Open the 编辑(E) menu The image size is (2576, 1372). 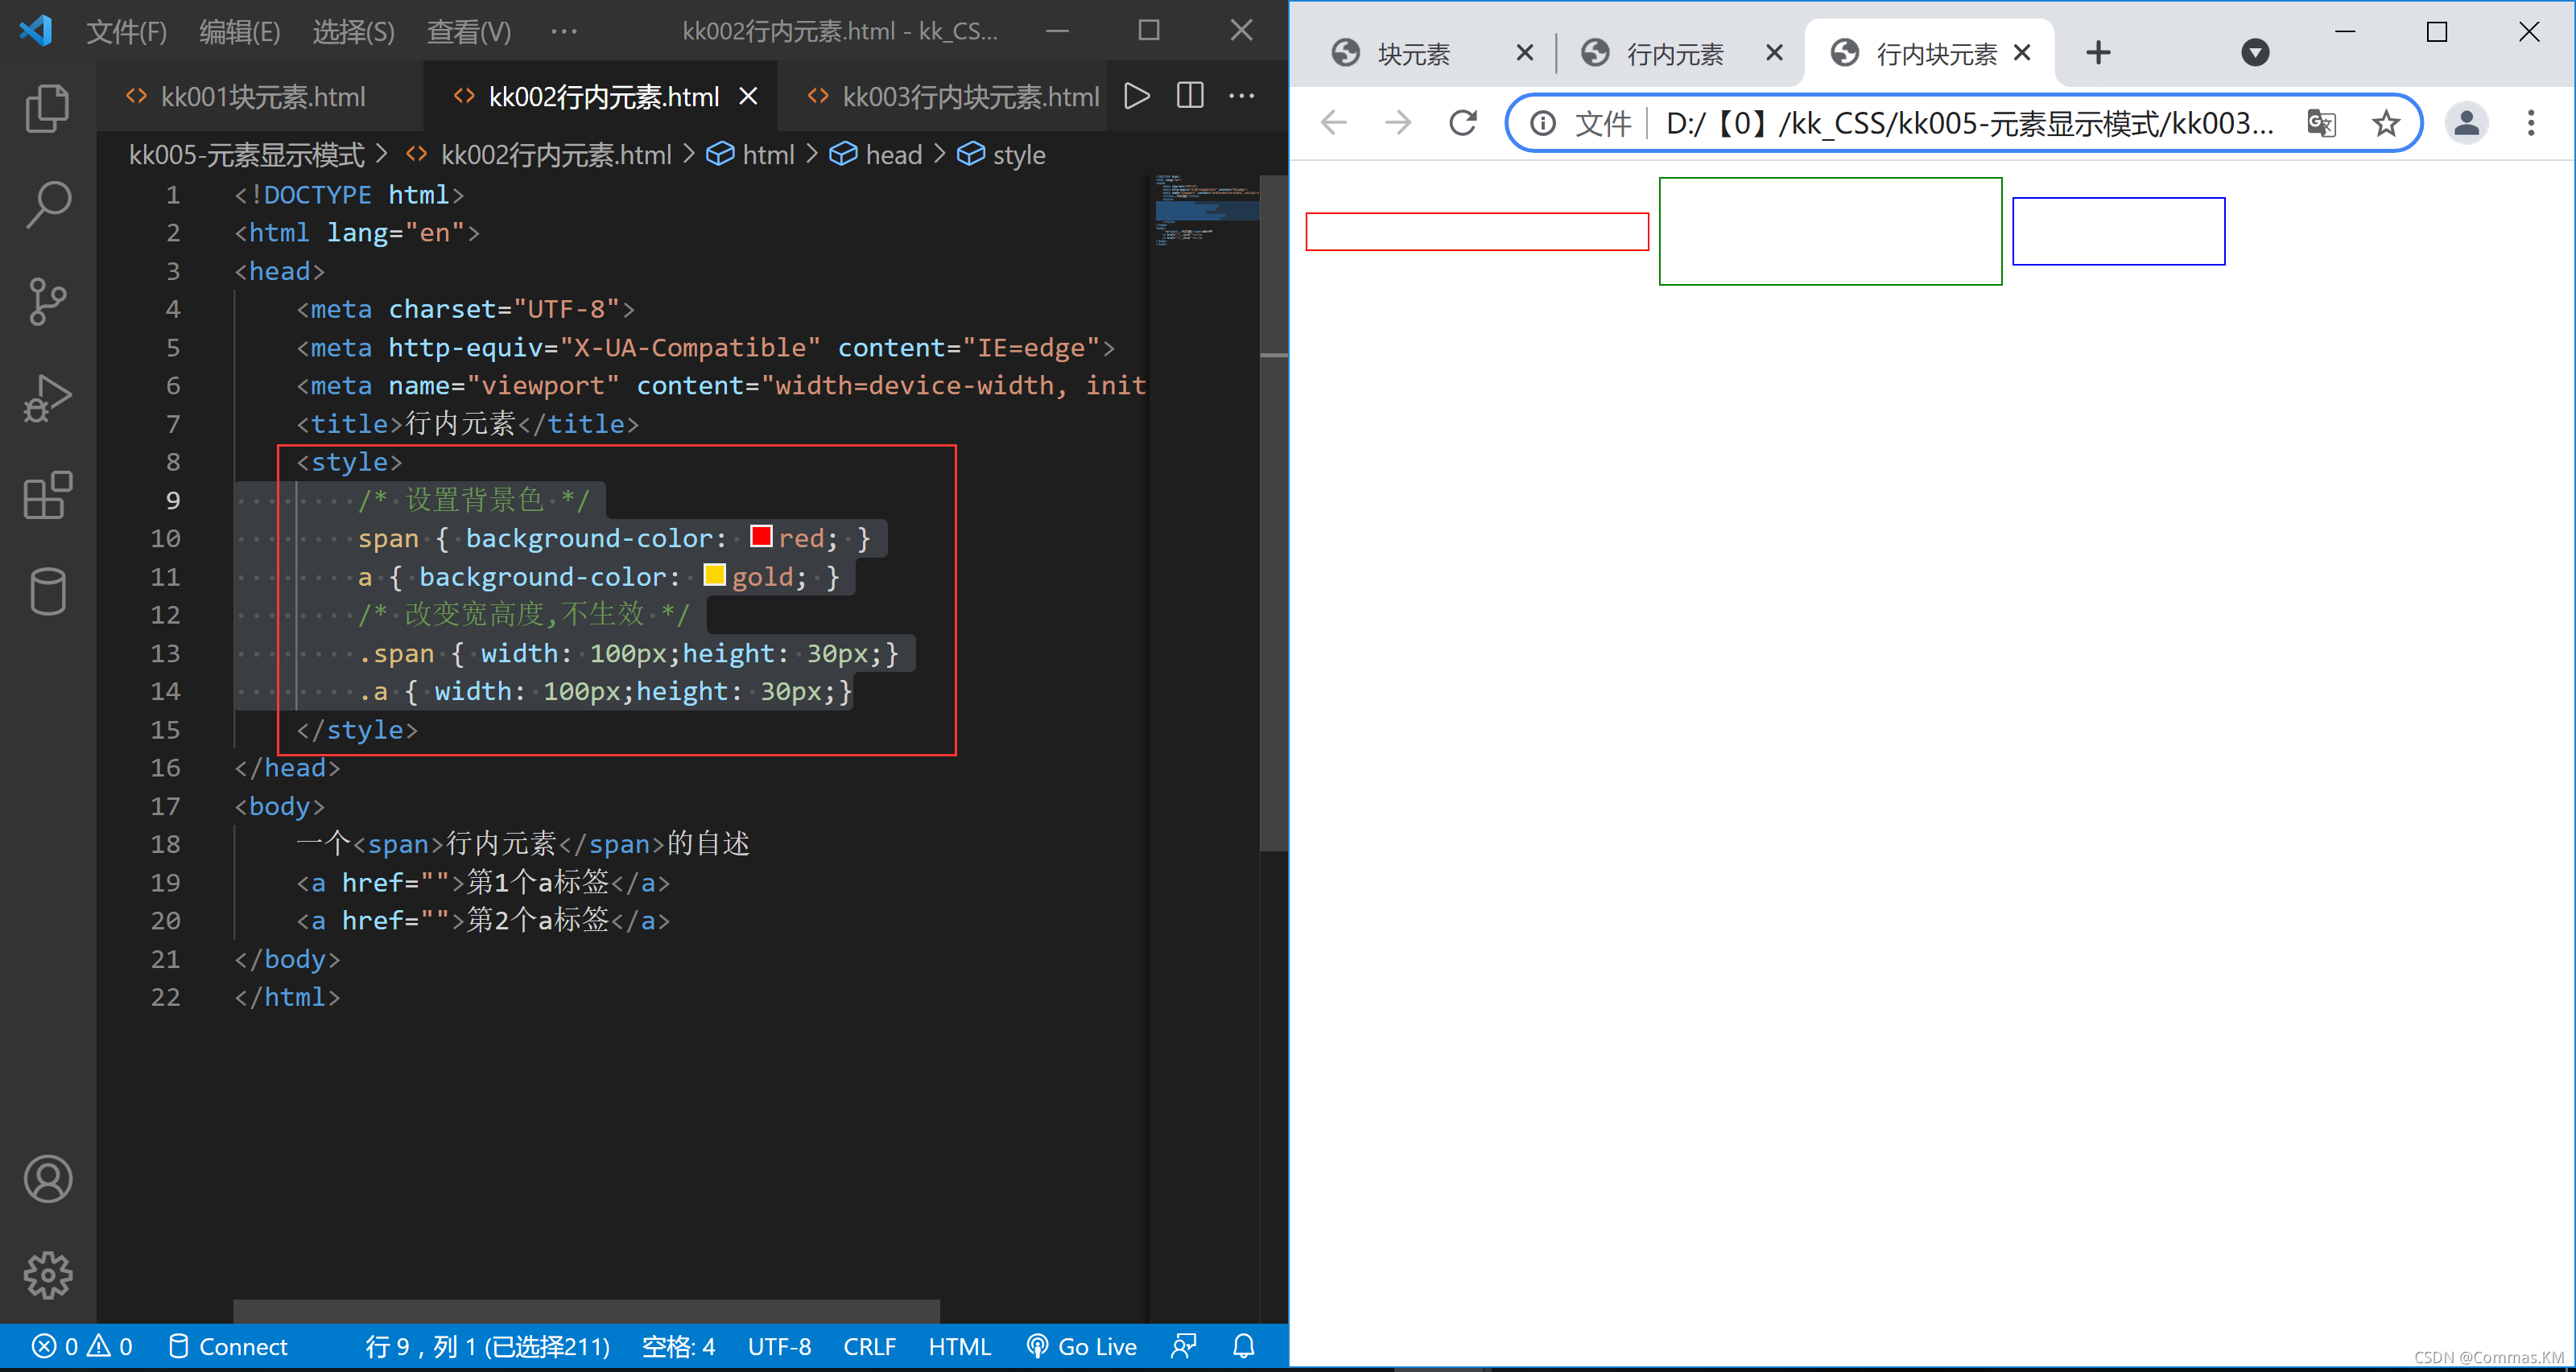tap(239, 31)
